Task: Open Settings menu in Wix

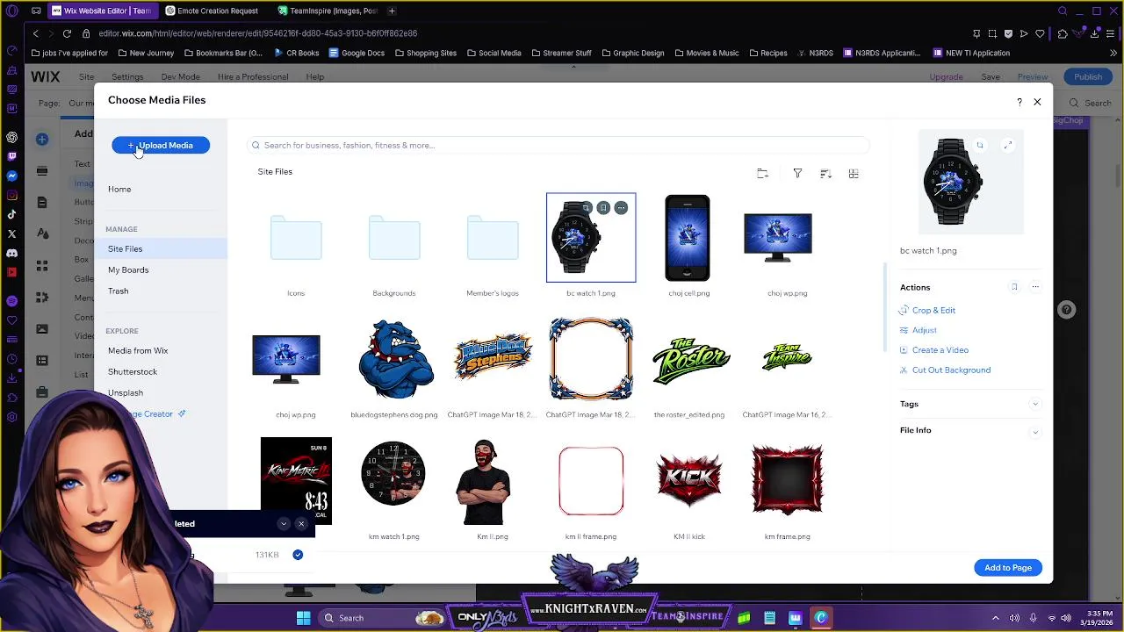Action: 127,77
